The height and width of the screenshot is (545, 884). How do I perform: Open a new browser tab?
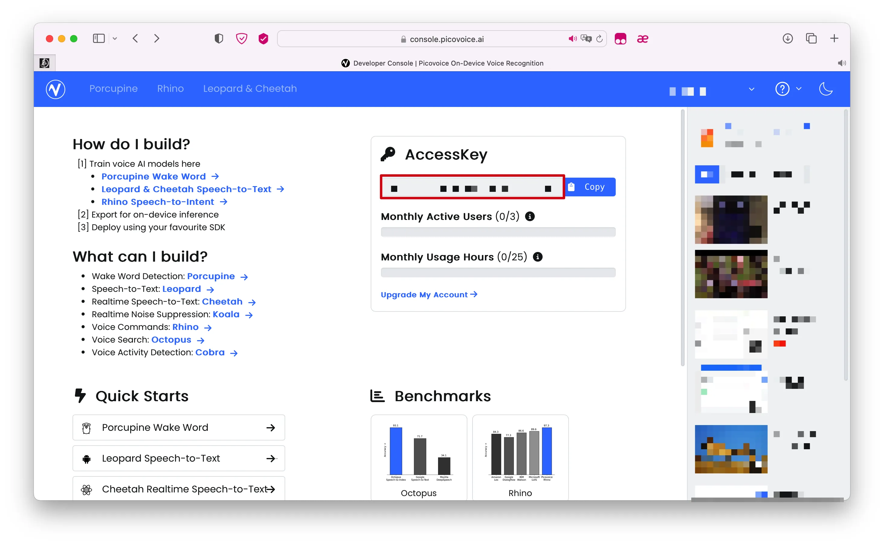tap(834, 39)
